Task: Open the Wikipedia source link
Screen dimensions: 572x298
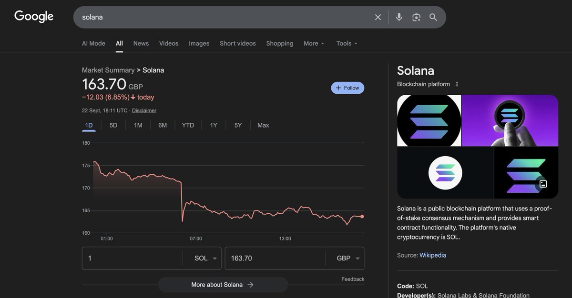Action: coord(432,255)
